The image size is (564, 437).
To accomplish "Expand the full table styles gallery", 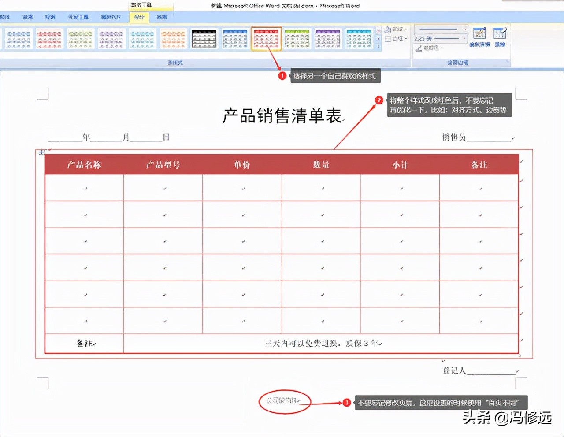I will tap(378, 46).
